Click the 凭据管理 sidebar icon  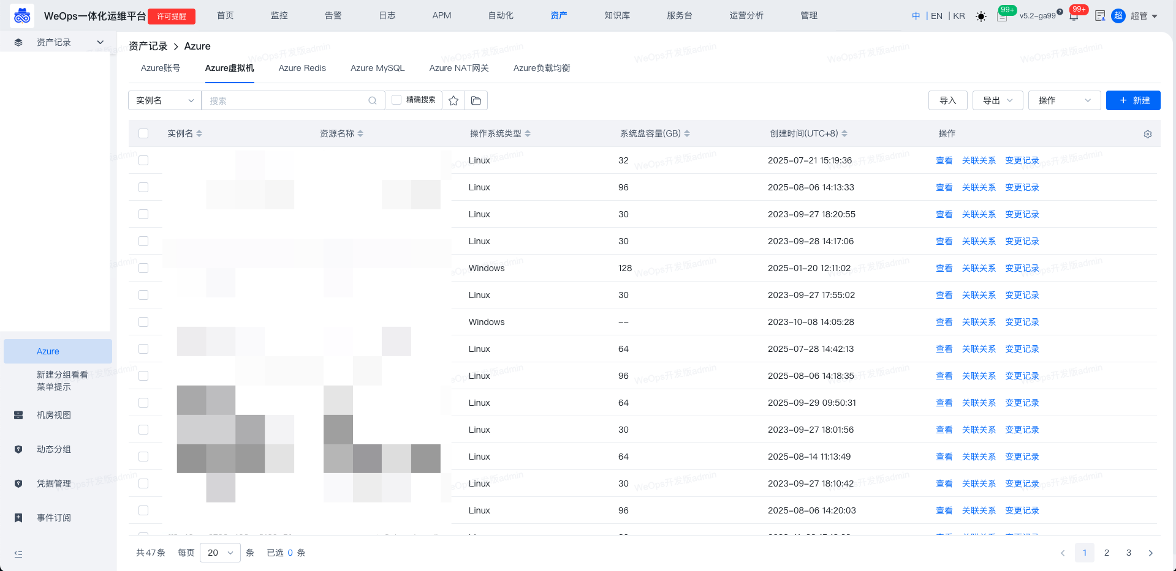click(x=18, y=483)
